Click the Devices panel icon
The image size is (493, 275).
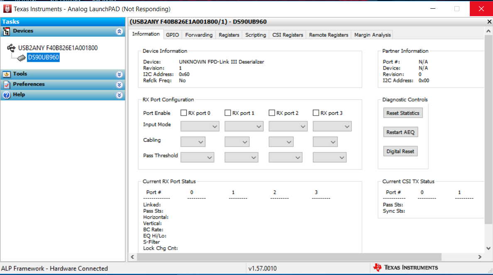7,31
